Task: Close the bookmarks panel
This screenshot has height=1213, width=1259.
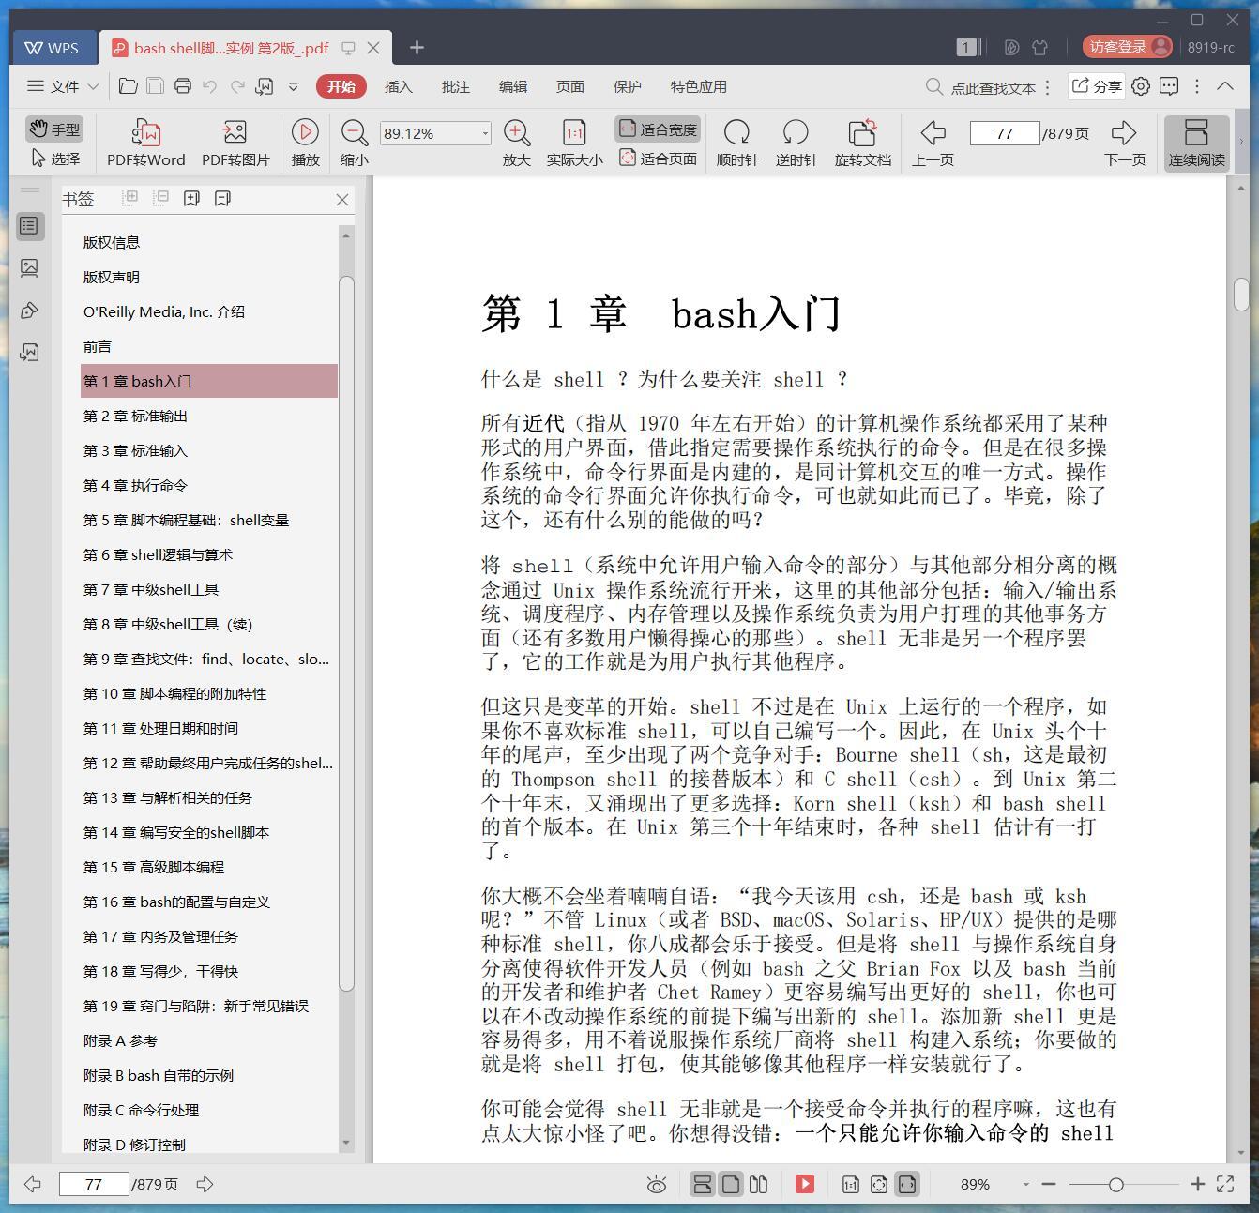Action: 342,199
